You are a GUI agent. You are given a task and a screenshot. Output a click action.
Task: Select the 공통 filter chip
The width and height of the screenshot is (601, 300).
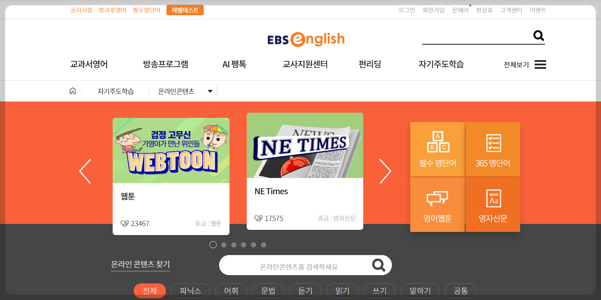461,291
